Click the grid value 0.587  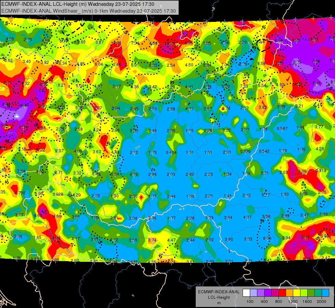coord(282,128)
